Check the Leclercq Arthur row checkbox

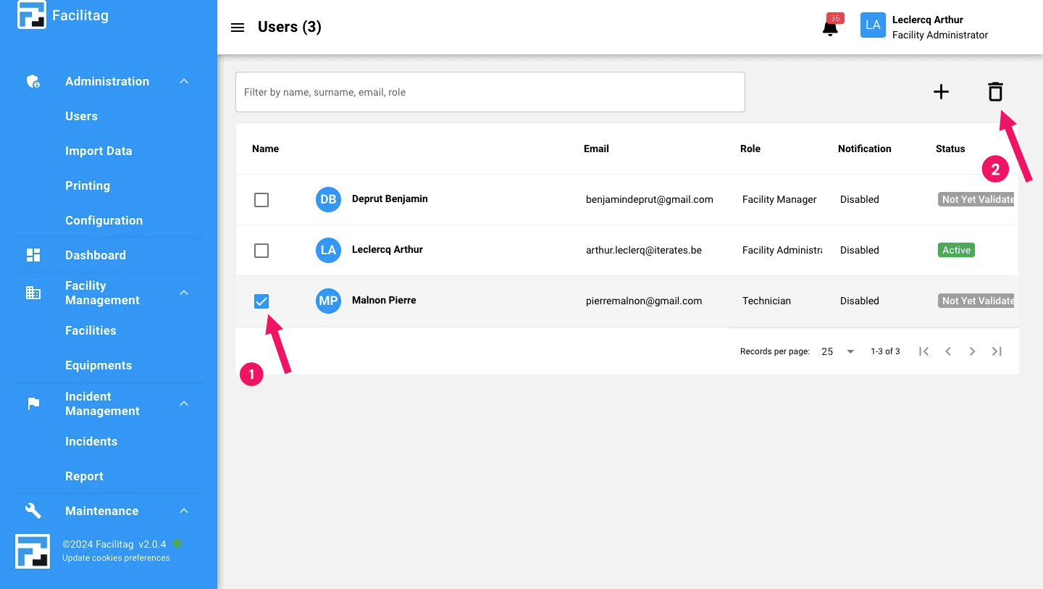click(x=261, y=251)
